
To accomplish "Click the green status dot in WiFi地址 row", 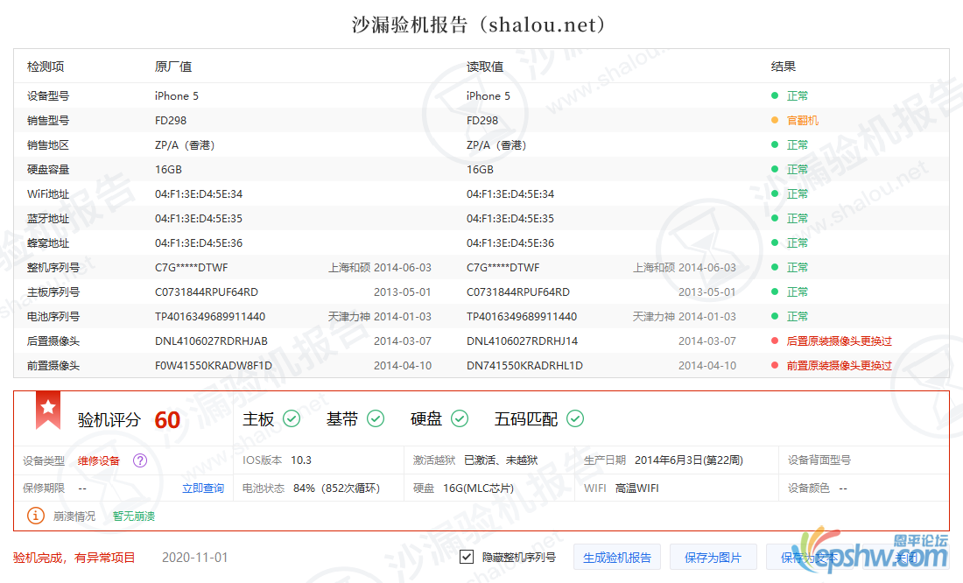I will (x=775, y=194).
